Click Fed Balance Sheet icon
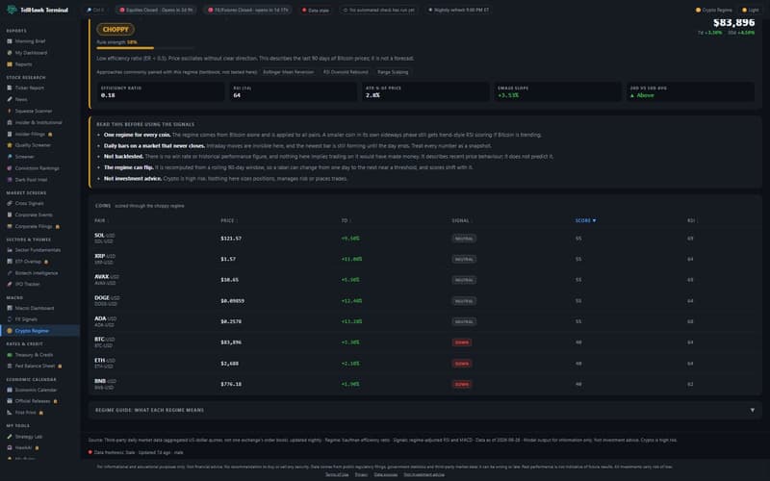Screen dimensions: 770x481 (10, 366)
